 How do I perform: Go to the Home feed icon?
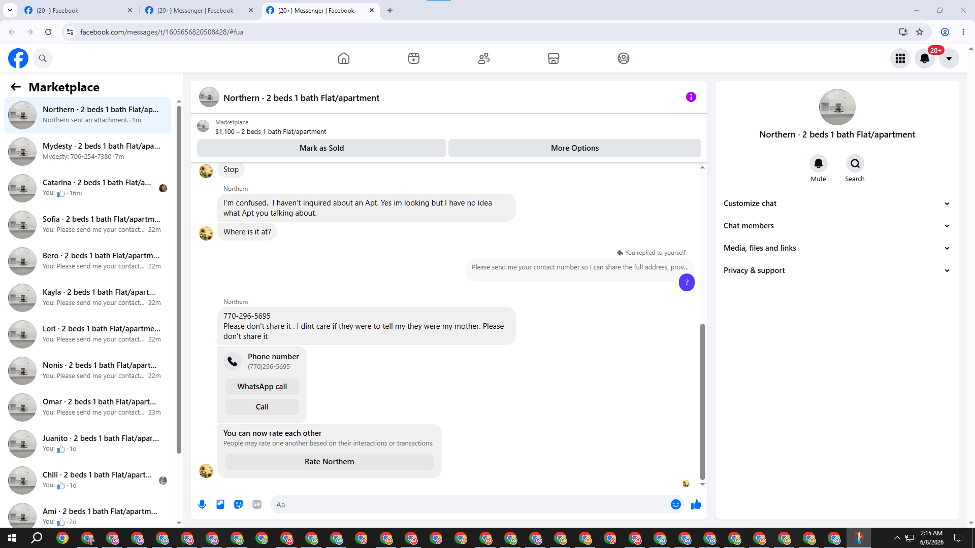coord(344,58)
